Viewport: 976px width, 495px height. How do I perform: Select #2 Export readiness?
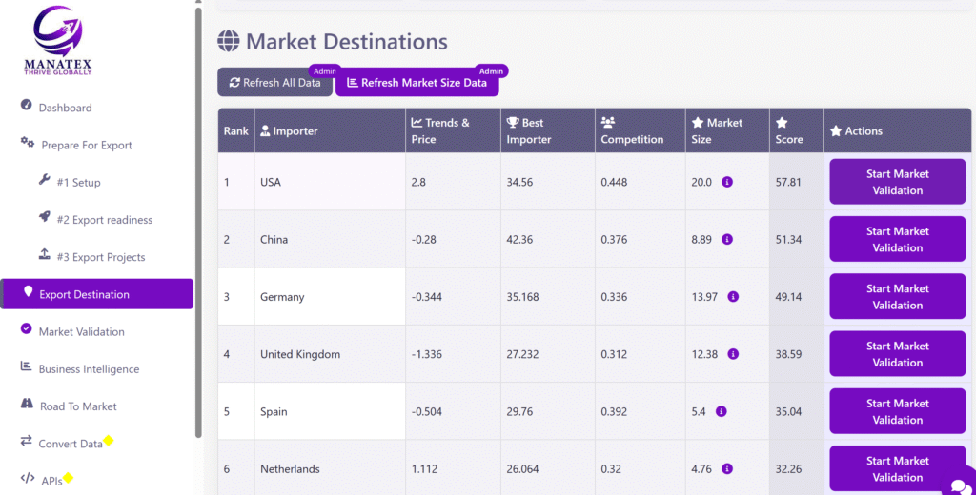click(x=104, y=220)
